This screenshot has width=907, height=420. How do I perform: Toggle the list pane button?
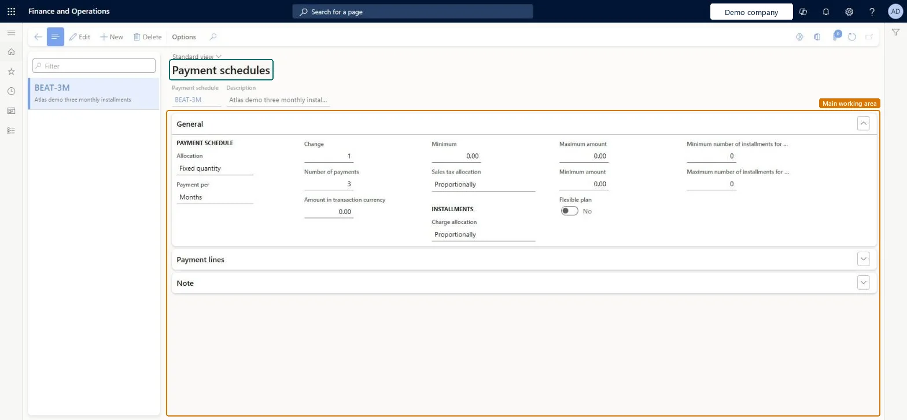56,37
